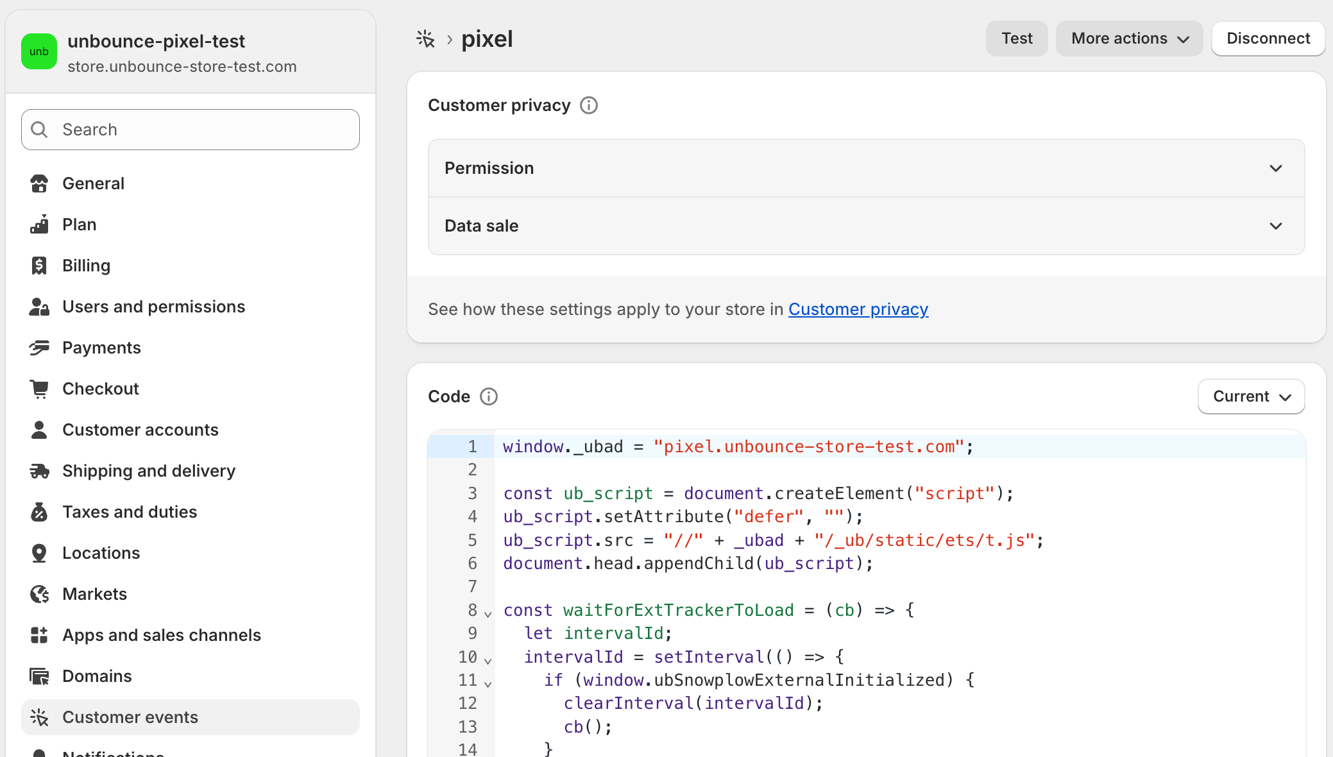
Task: Open Locations settings
Action: [191, 553]
